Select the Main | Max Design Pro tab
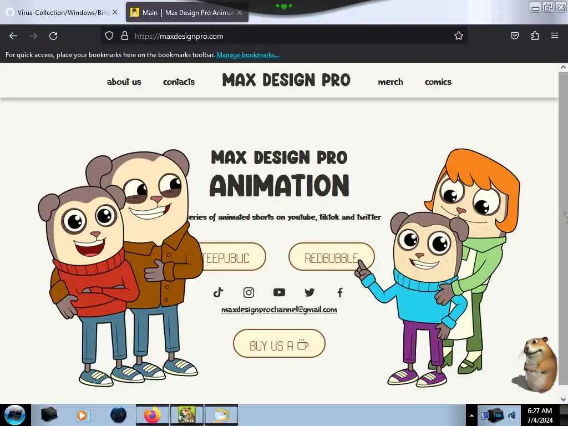568x426 pixels. [187, 12]
